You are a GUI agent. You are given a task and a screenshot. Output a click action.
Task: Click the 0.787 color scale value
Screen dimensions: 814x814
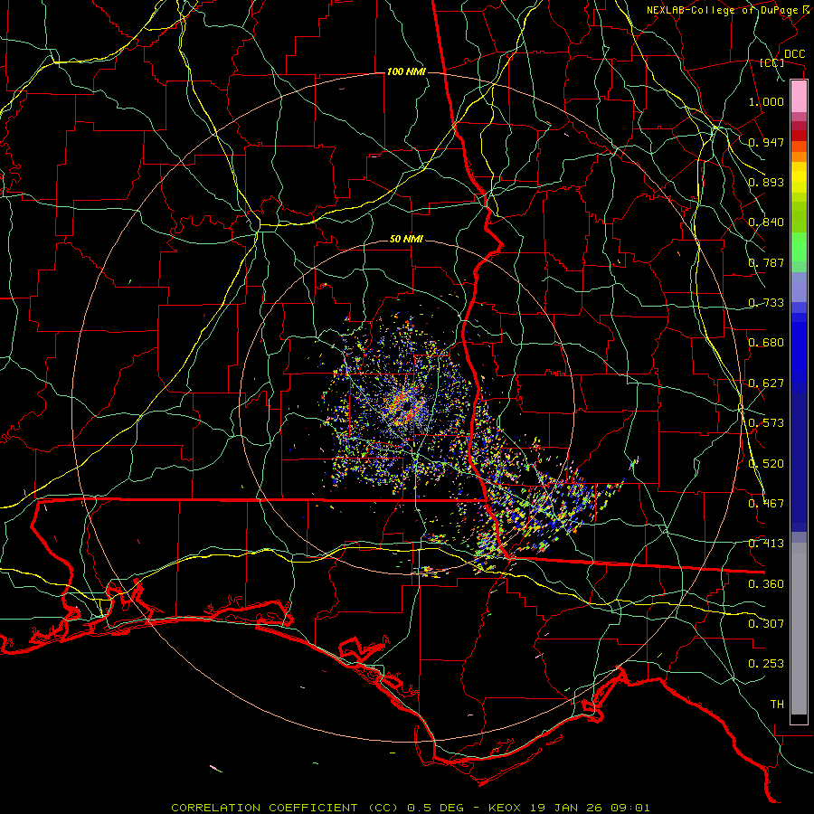[766, 262]
